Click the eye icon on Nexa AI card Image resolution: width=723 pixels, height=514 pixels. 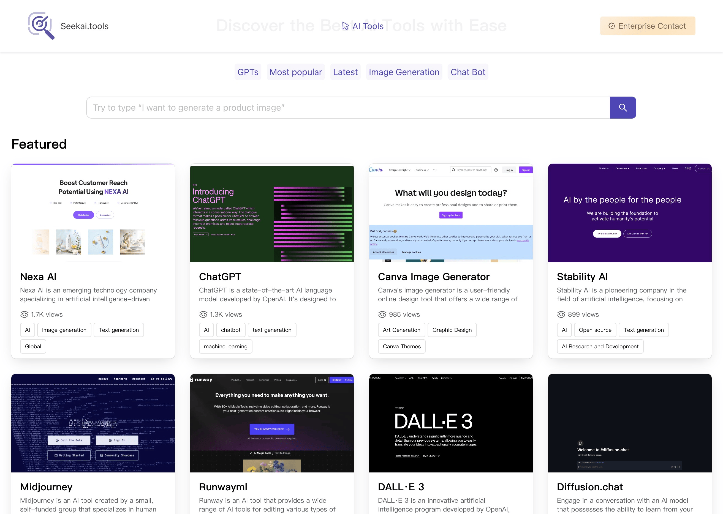(x=25, y=314)
